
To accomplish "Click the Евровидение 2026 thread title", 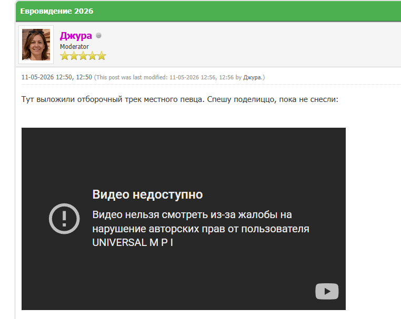I will coord(57,11).
